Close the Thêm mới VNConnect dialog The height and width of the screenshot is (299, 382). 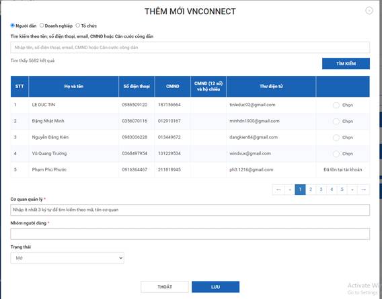pyautogui.click(x=369, y=11)
